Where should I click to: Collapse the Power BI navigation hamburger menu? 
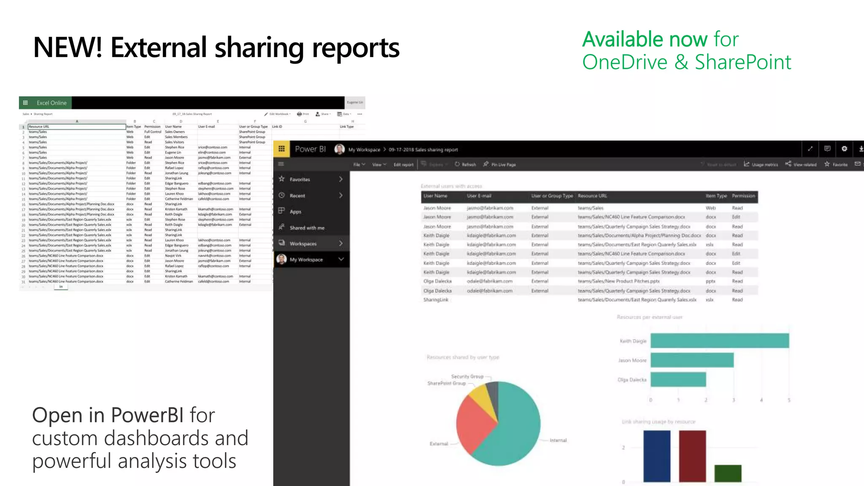281,164
